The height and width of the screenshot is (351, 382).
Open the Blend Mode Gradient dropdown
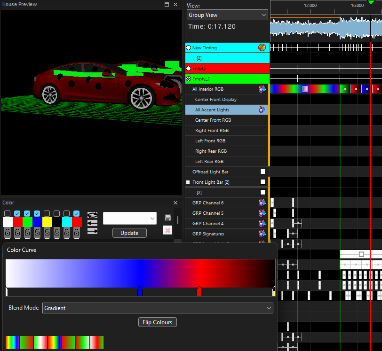158,308
